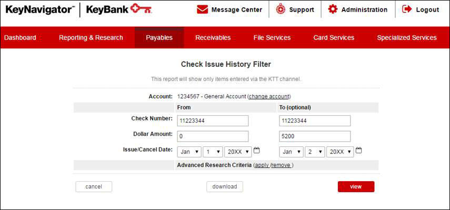Click the Message Center envelope icon

coord(202,9)
